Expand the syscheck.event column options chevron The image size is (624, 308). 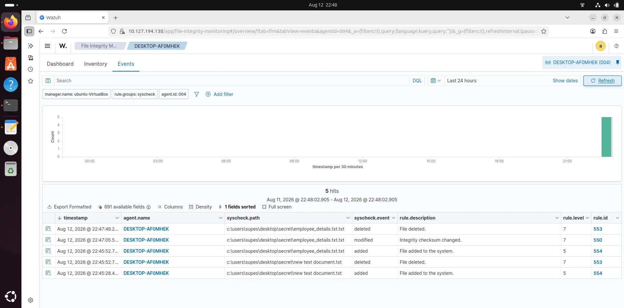coord(394,218)
